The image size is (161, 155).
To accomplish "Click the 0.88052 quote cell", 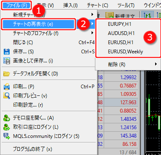I will click(x=121, y=111).
